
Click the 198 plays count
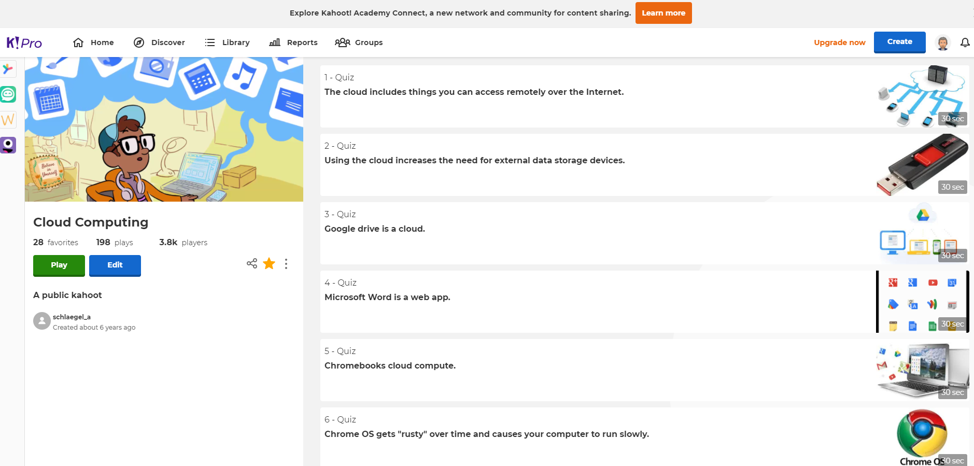[115, 242]
